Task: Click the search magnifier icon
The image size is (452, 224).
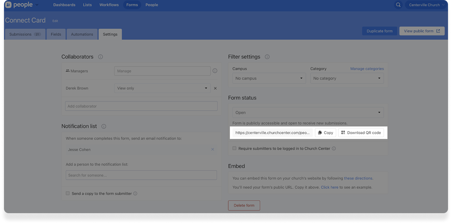Action: point(398,5)
